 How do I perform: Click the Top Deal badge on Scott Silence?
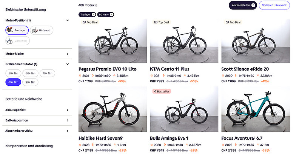coord(233,22)
